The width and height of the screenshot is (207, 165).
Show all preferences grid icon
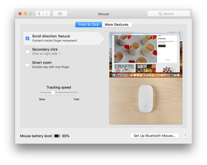click(60, 14)
